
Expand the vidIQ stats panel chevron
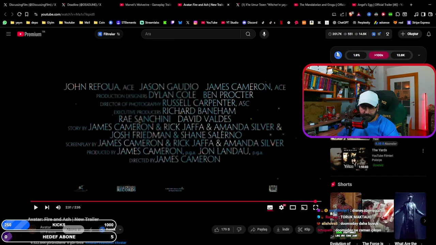click(x=419, y=55)
